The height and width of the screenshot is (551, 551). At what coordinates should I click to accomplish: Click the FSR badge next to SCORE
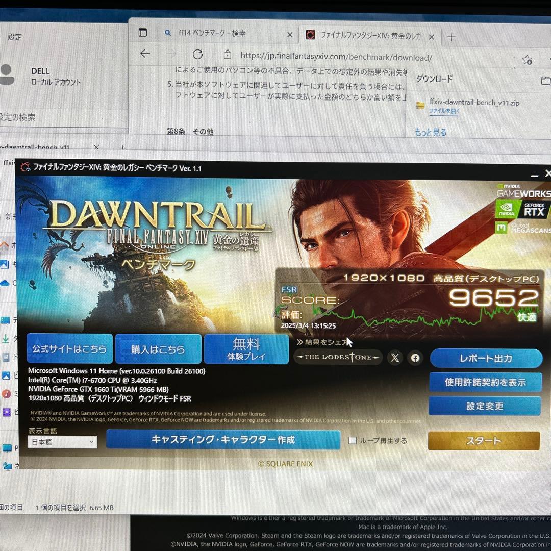pyautogui.click(x=289, y=289)
